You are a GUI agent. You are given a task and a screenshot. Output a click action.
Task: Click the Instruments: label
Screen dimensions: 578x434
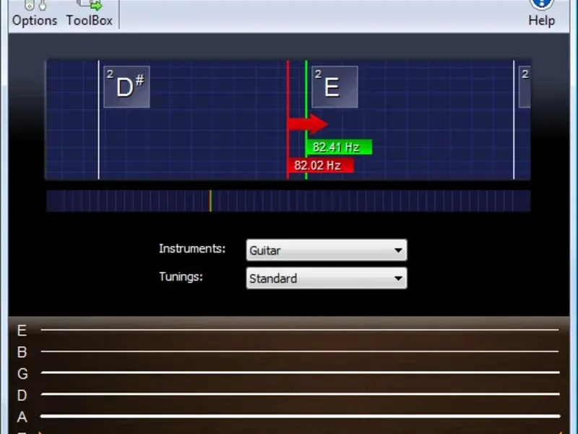[x=192, y=249]
